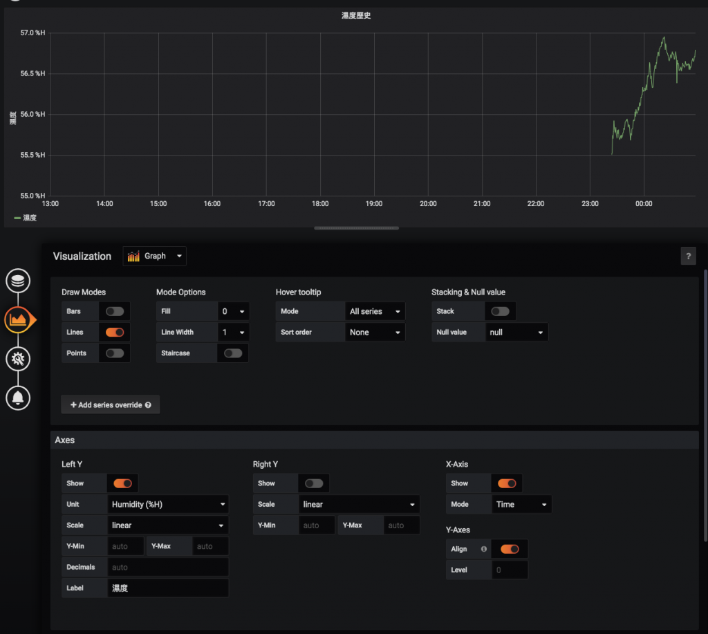Click Add series override button
Image resolution: width=708 pixels, height=634 pixels.
coord(110,405)
